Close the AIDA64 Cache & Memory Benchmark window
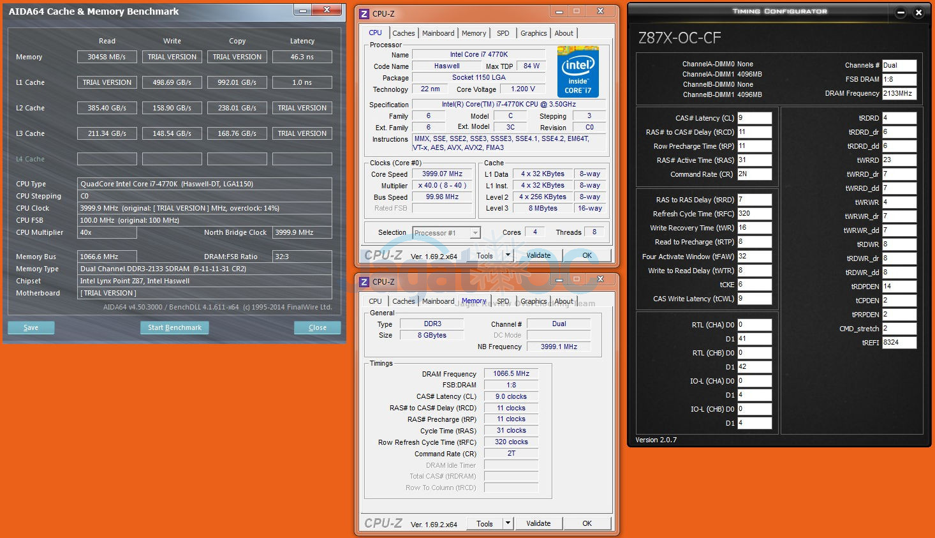Image resolution: width=935 pixels, height=538 pixels. pyautogui.click(x=327, y=10)
